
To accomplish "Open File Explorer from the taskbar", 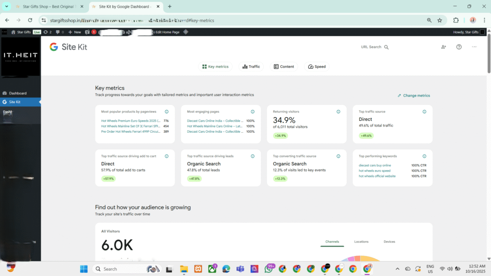I will click(184, 269).
